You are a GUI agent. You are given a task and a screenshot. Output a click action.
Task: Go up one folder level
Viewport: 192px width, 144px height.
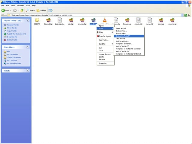tap(22, 10)
